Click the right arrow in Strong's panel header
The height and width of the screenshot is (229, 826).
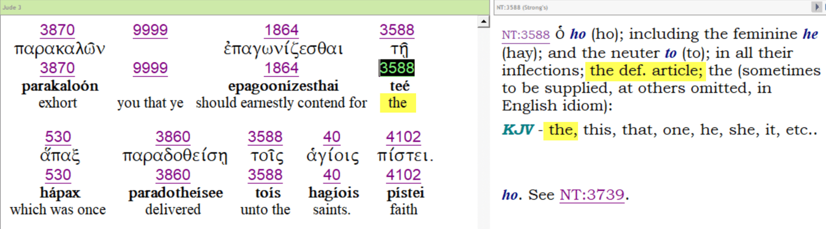tap(816, 7)
